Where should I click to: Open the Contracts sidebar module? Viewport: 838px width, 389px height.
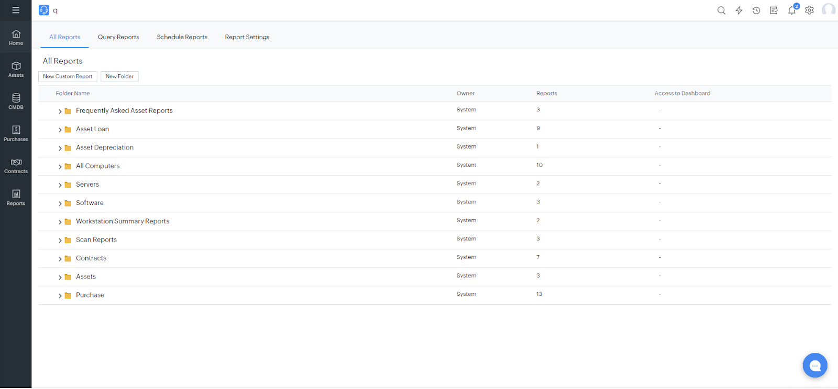coord(16,166)
